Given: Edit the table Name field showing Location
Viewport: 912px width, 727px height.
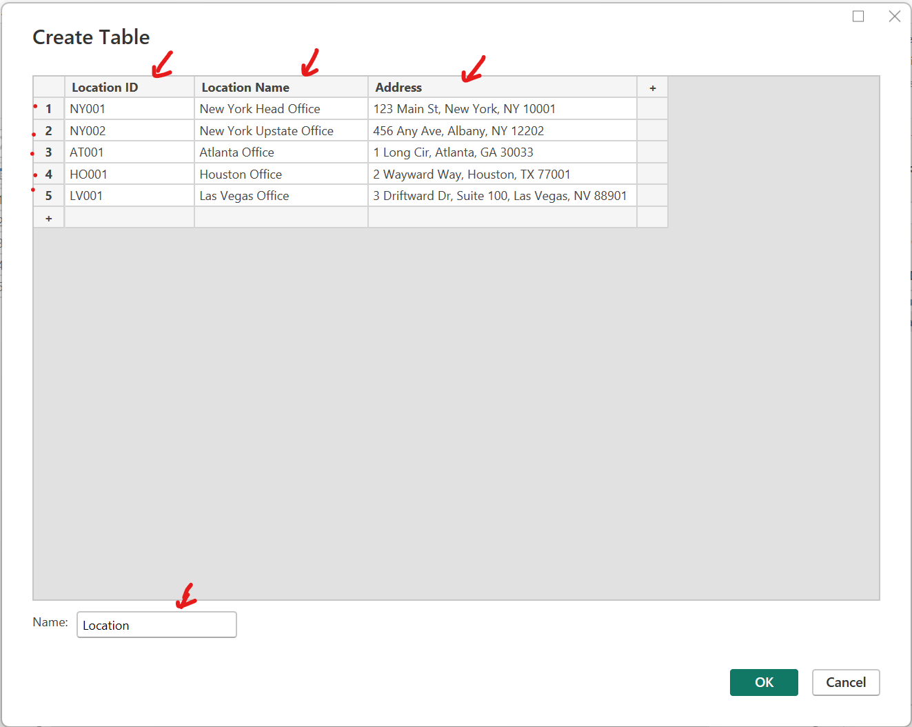Looking at the screenshot, I should 156,624.
